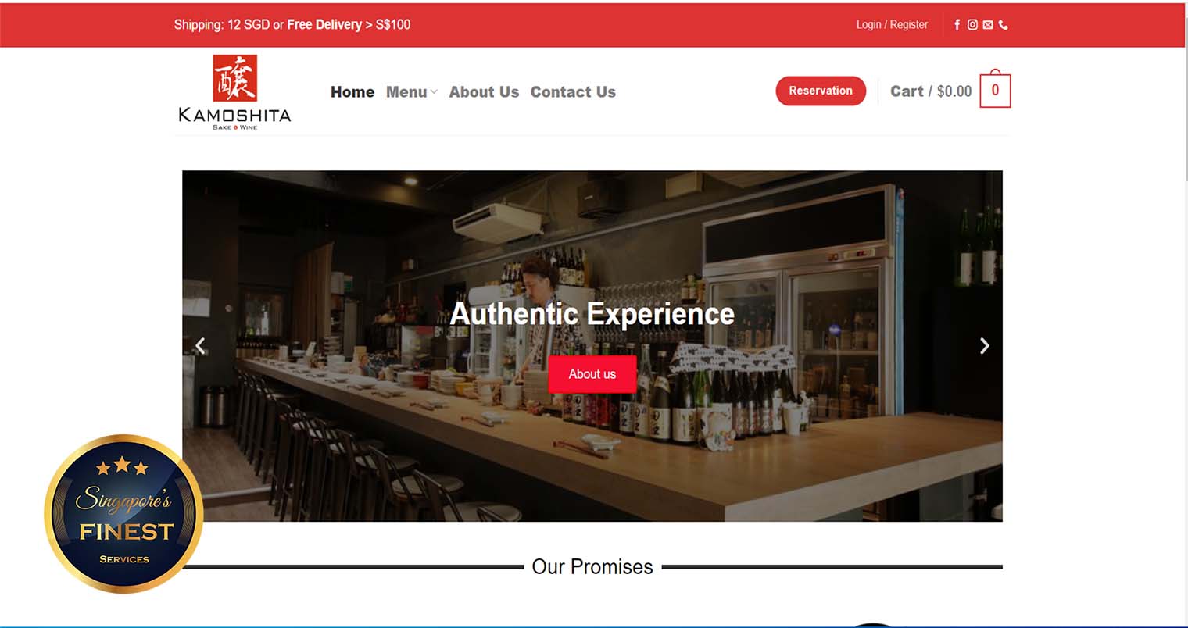
Task: Open the Contact Us nav item
Action: pos(573,92)
